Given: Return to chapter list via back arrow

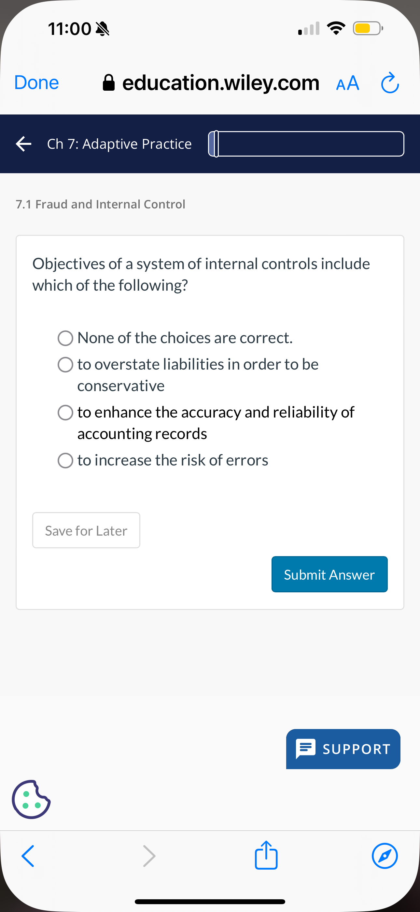Looking at the screenshot, I should tap(23, 144).
